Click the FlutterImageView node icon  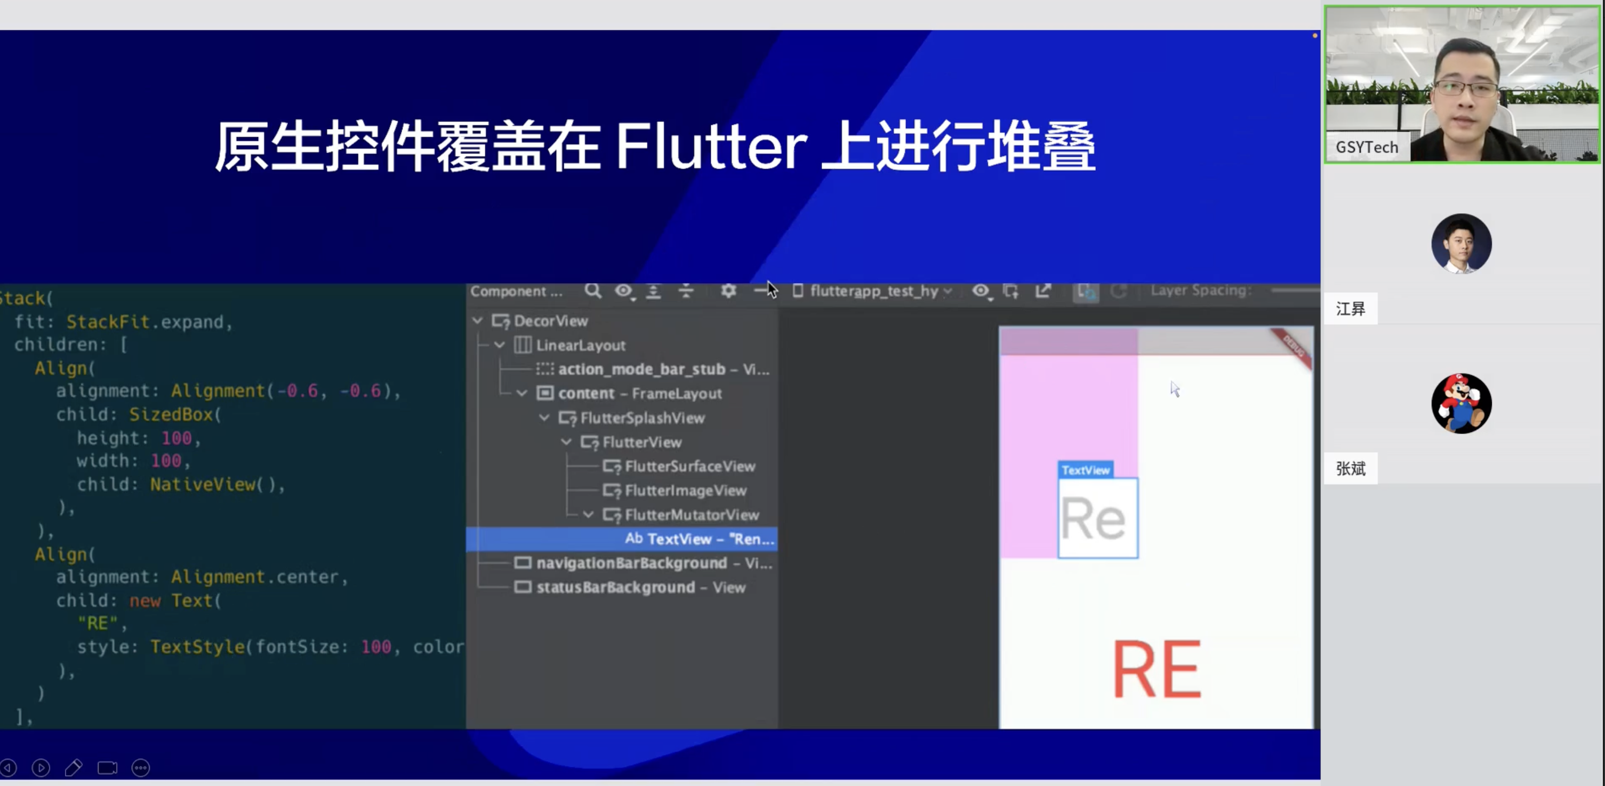pyautogui.click(x=612, y=491)
